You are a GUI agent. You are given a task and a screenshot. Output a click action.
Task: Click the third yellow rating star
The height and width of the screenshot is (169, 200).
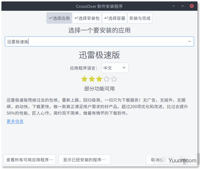click(99, 79)
